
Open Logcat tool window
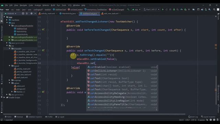[x=60, y=117]
